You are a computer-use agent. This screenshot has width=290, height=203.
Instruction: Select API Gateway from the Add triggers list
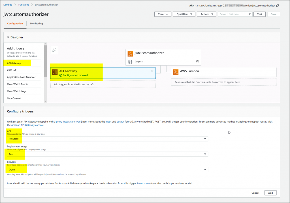point(14,63)
